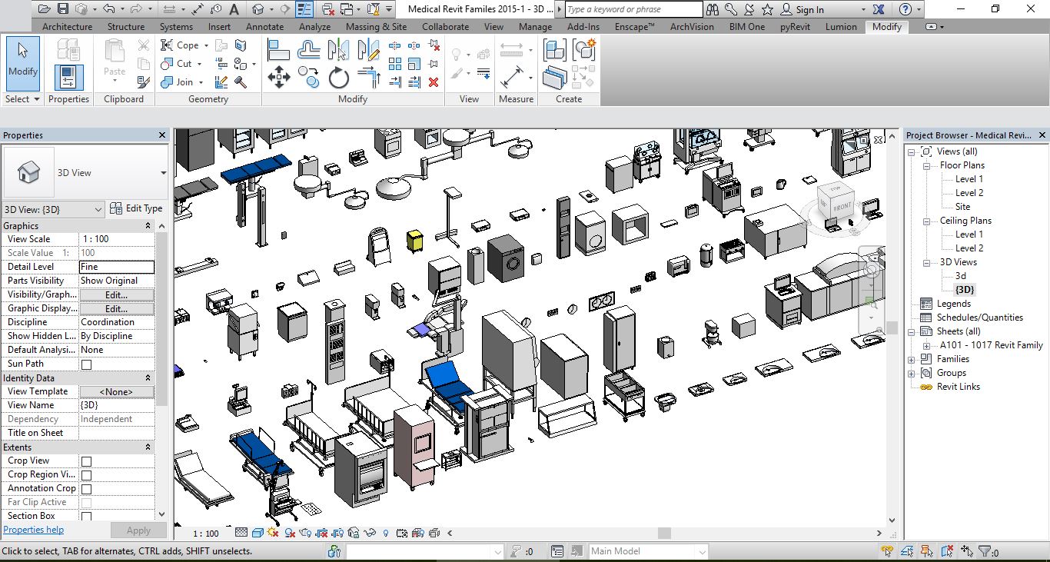1050x562 pixels.
Task: Click the Rotate tool icon
Action: coord(339,78)
